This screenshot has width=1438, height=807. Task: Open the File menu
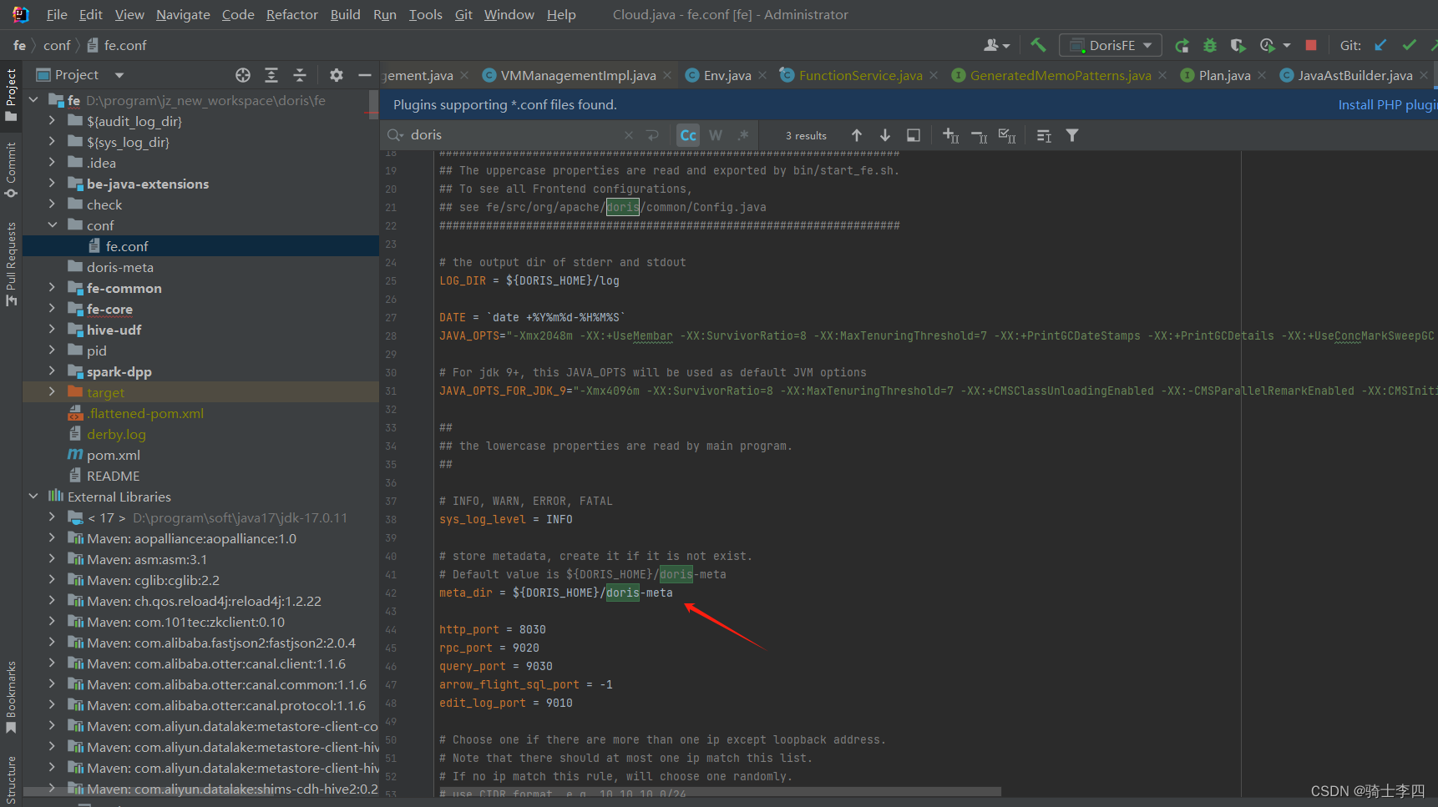pos(57,14)
